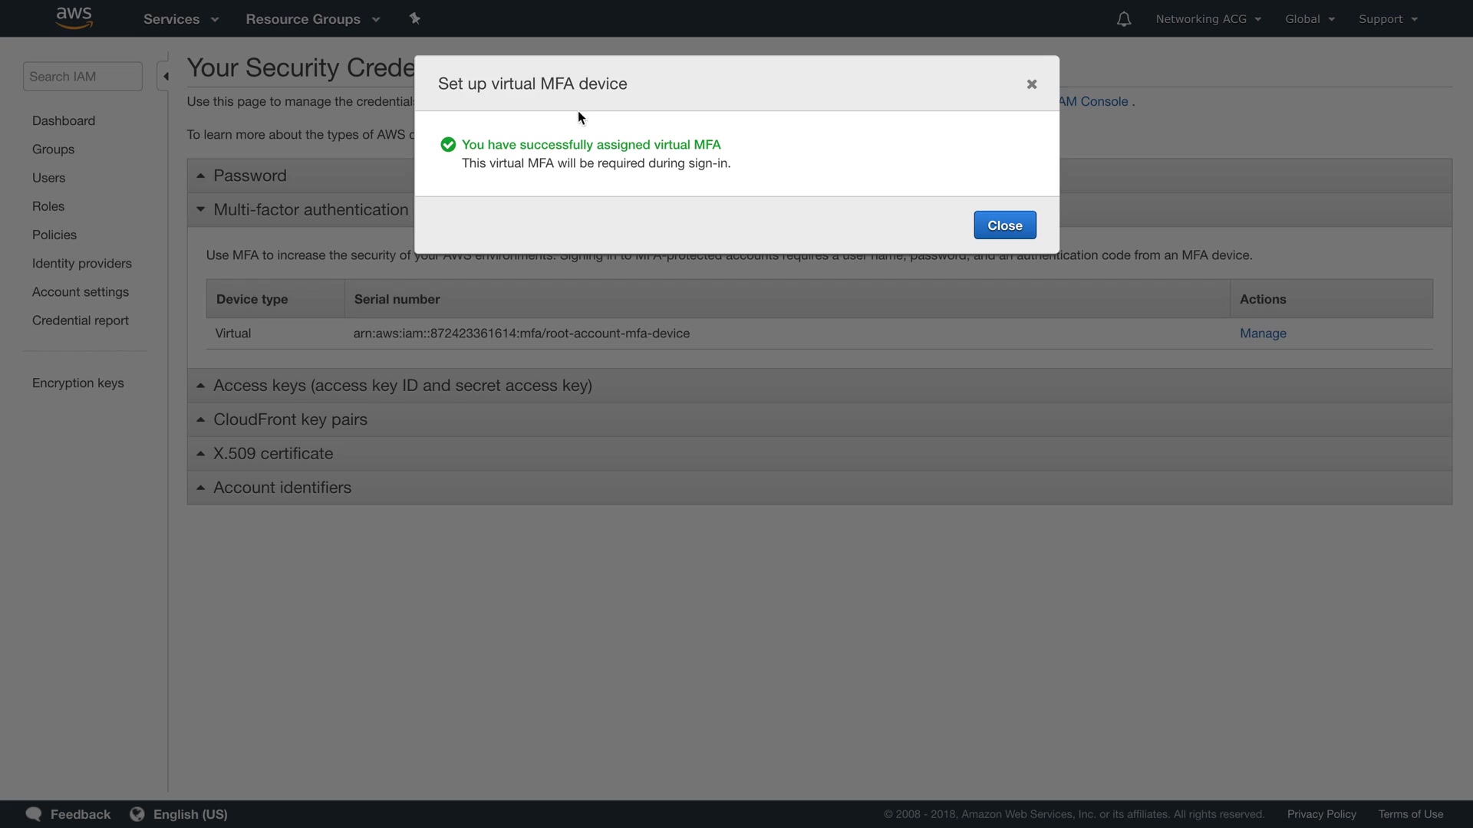Open the Global region dropdown
Screen dimensions: 1473x828
click(1310, 19)
